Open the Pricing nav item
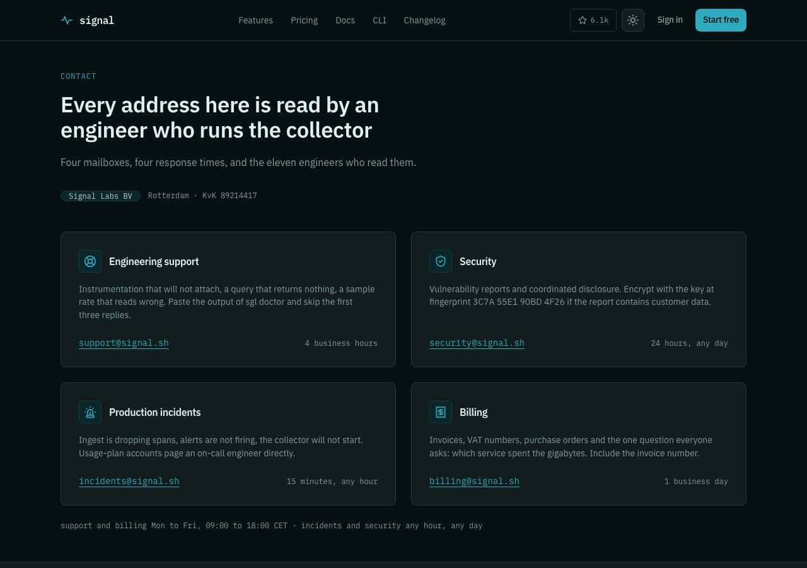Image resolution: width=807 pixels, height=568 pixels. point(304,20)
